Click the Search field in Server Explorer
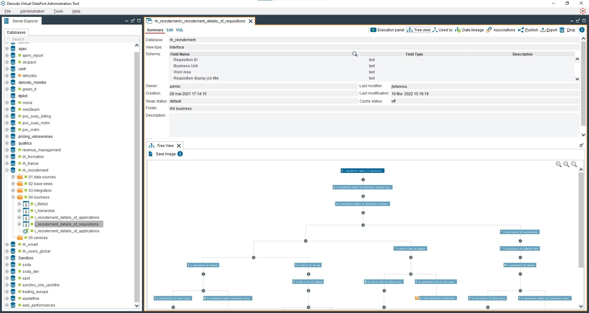This screenshot has height=313, width=589. click(x=71, y=39)
